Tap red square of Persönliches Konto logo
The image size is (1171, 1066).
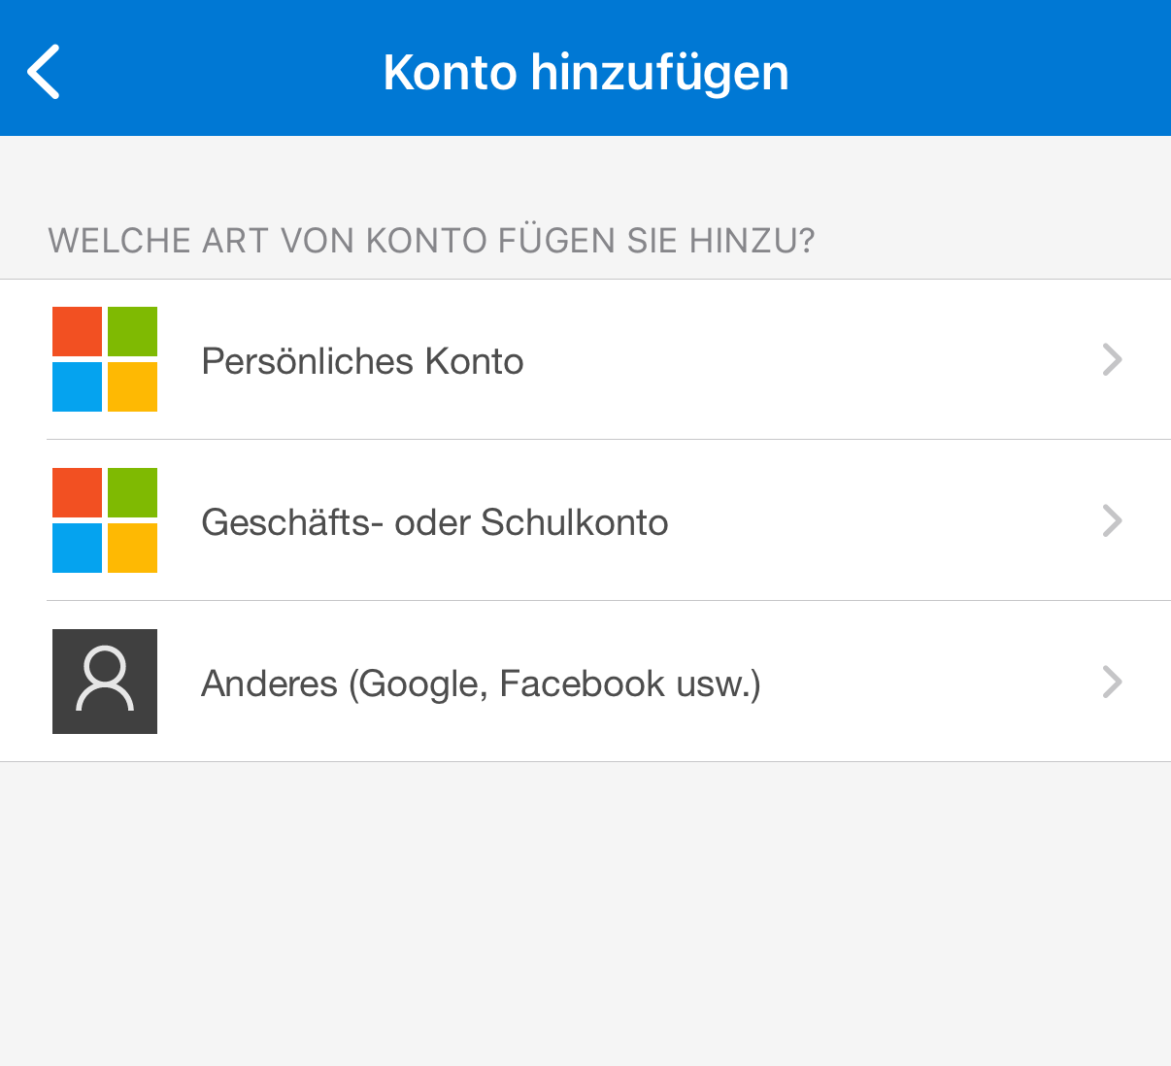[x=78, y=332]
